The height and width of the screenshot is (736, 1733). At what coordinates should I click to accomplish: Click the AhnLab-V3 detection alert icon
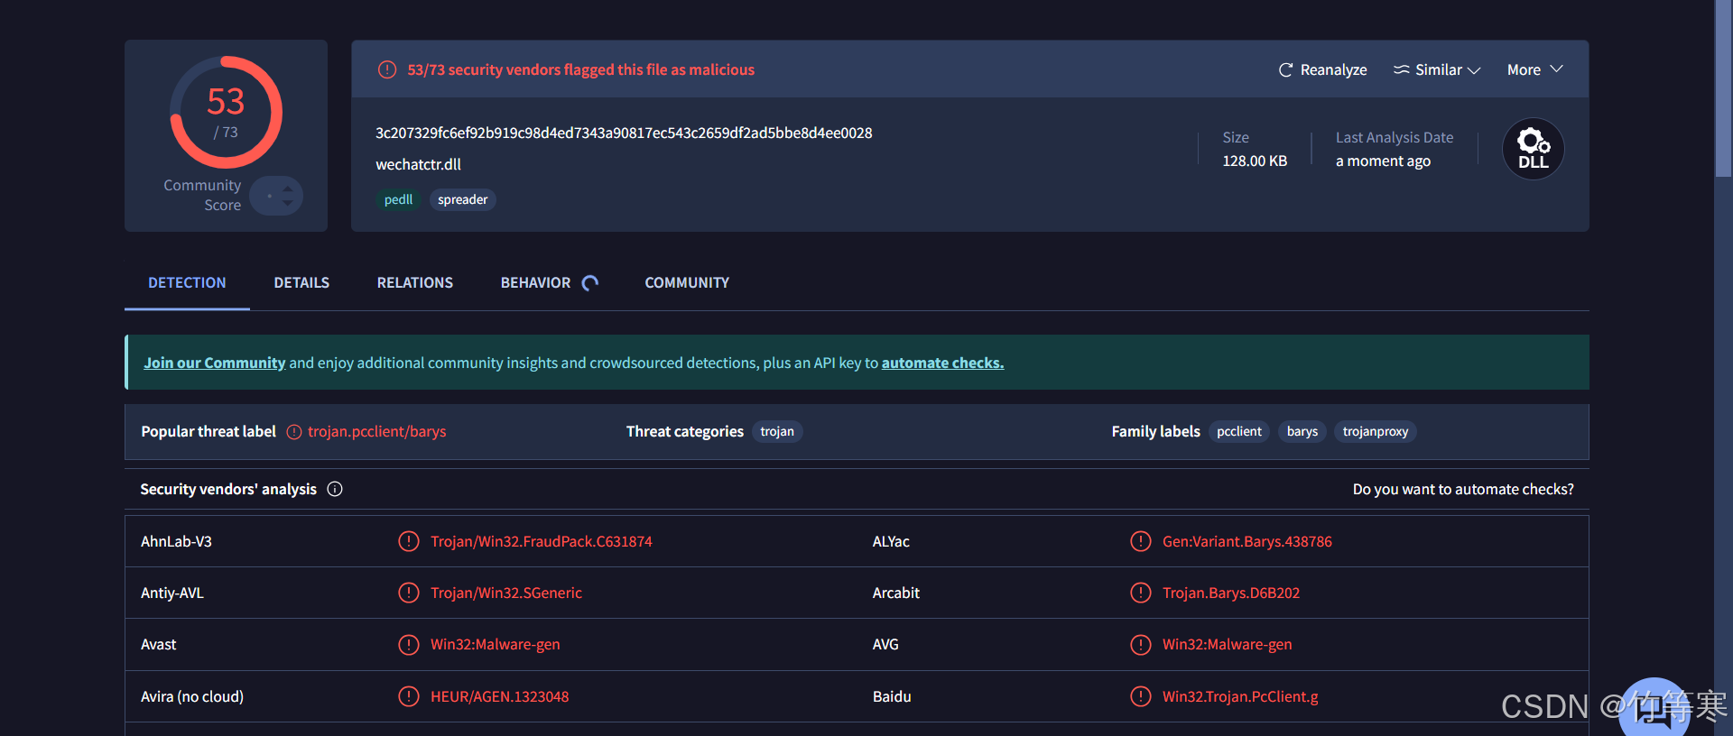click(409, 541)
